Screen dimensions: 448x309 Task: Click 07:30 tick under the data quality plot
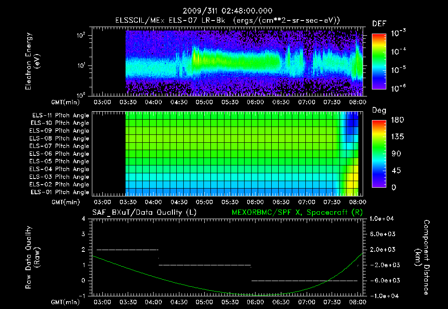[x=332, y=302]
